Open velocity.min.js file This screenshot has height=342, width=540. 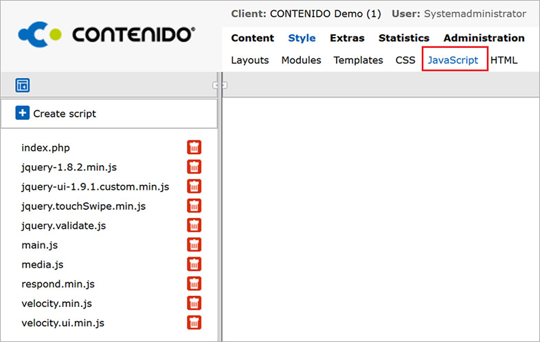(x=56, y=304)
